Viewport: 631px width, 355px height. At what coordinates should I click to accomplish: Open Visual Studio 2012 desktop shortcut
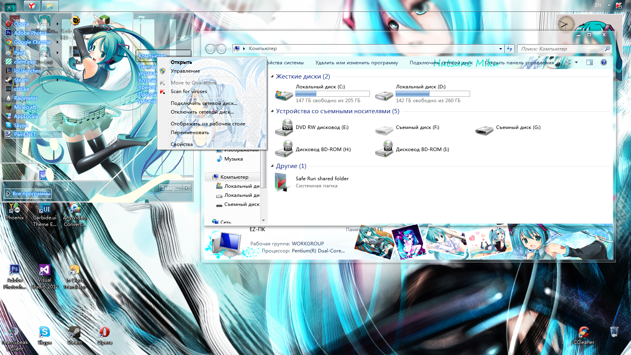[x=45, y=277]
